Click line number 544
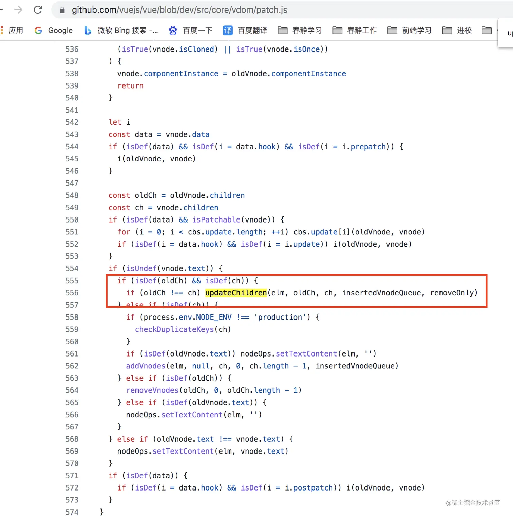 tap(72, 147)
